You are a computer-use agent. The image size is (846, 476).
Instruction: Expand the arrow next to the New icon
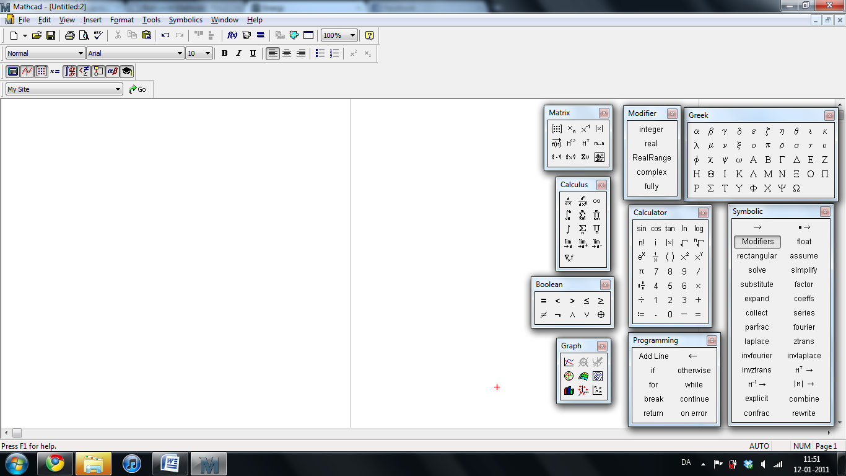click(25, 35)
